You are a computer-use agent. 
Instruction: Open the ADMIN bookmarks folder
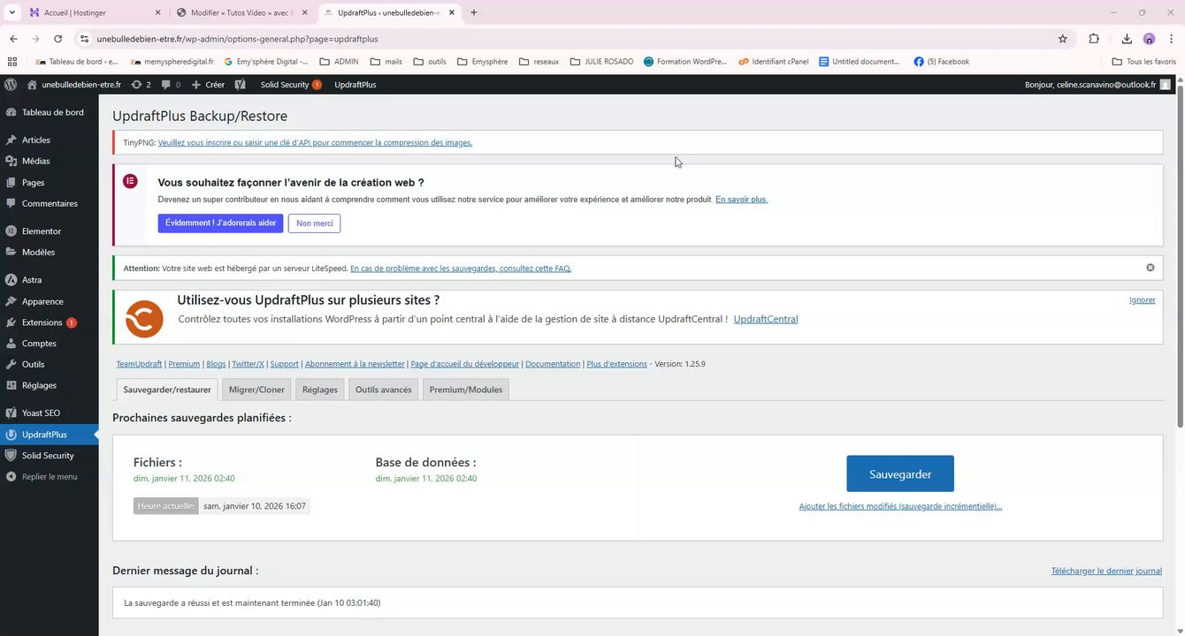pyautogui.click(x=339, y=62)
